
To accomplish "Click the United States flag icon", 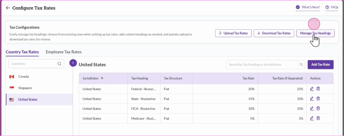I will tap(12, 100).
